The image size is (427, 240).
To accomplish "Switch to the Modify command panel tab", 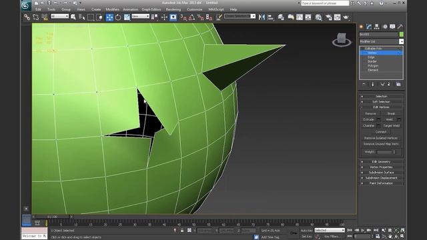I will [x=369, y=27].
